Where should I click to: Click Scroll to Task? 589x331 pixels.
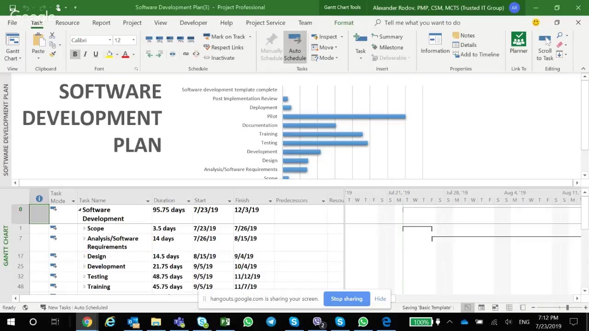click(x=545, y=47)
